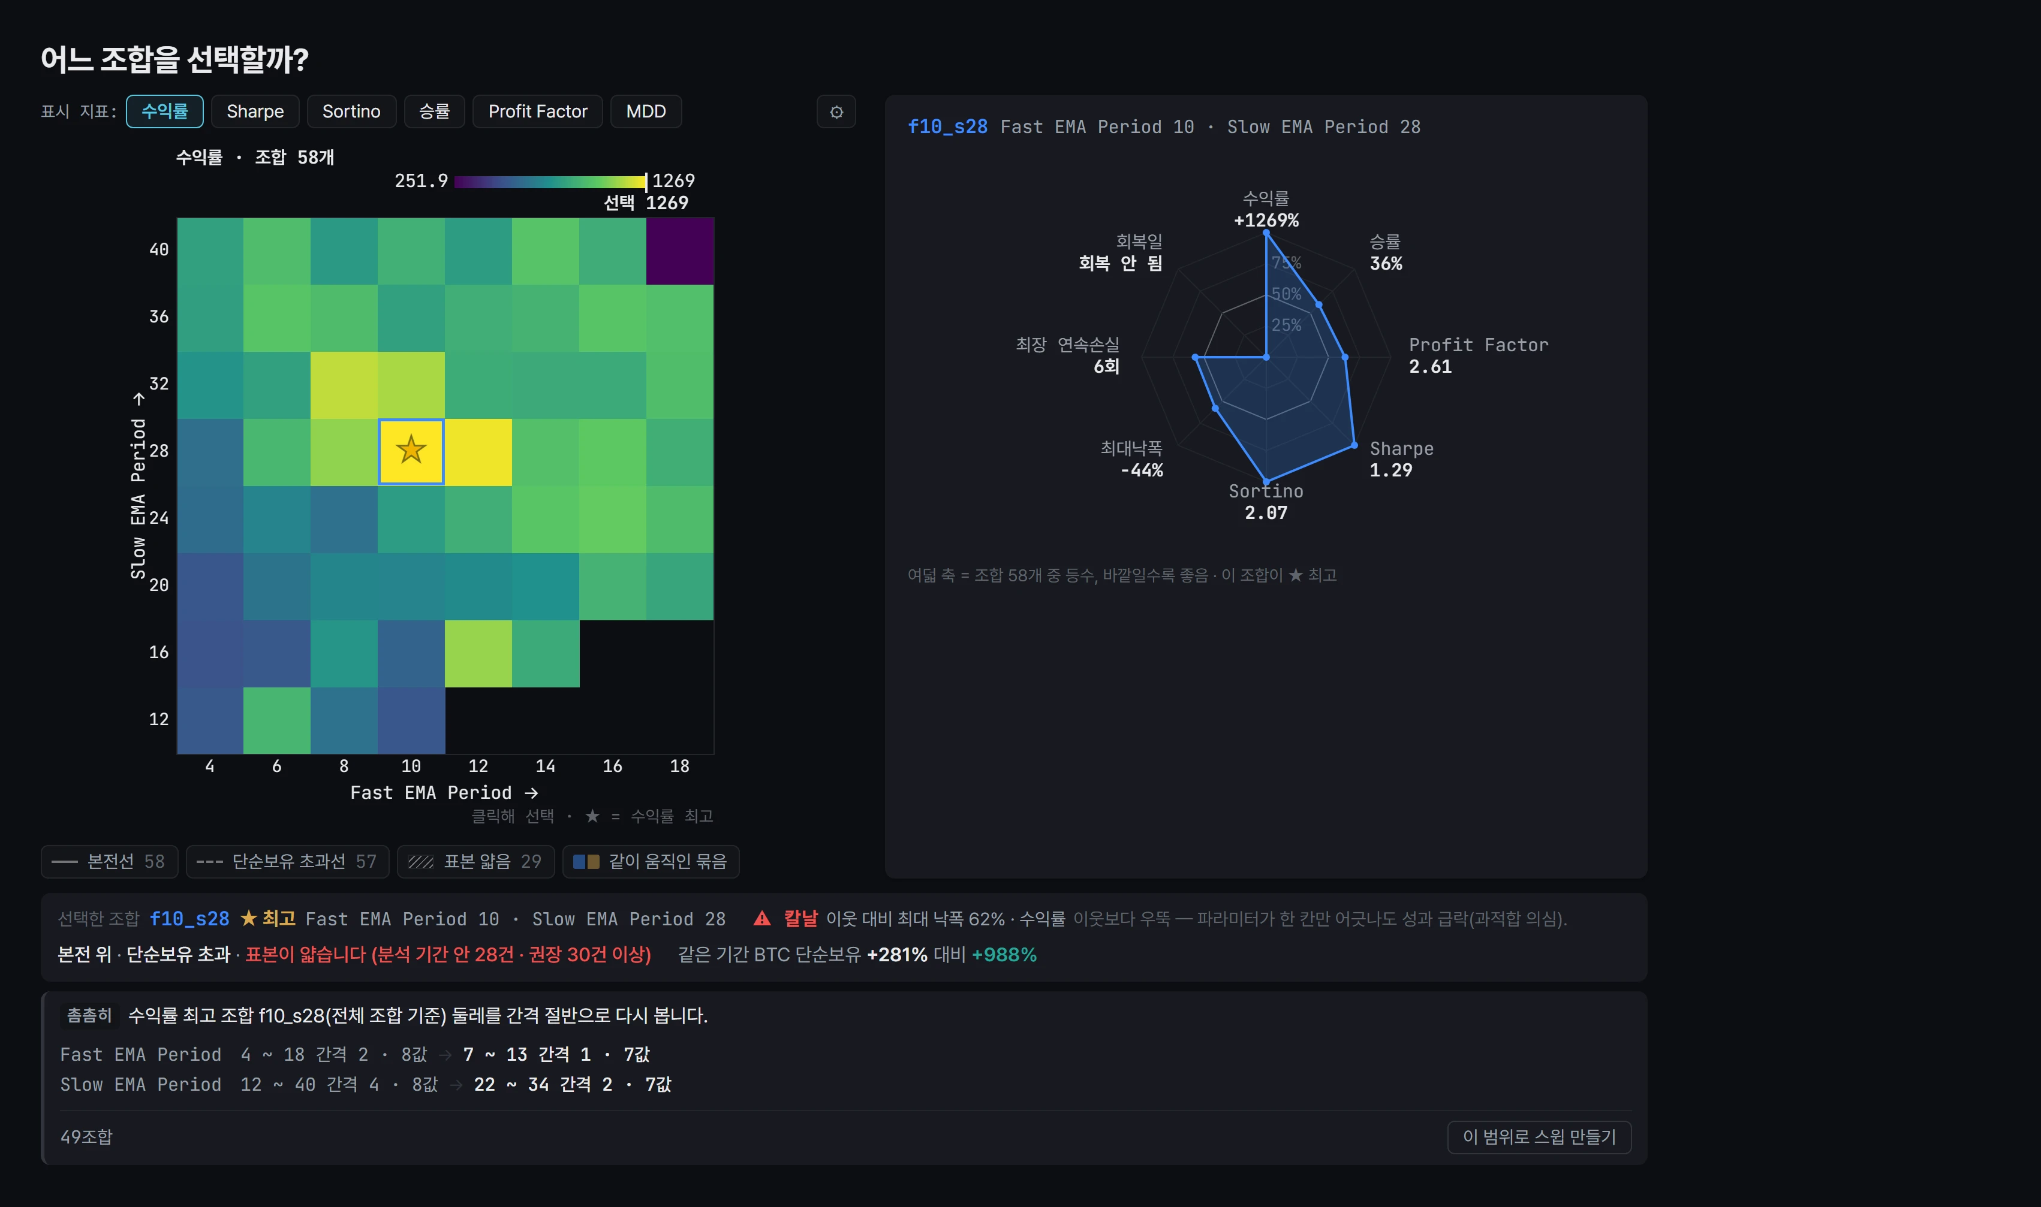Toggle the 표본 얇음 29 hatching overlay
This screenshot has height=1207, width=2041.
pos(475,861)
